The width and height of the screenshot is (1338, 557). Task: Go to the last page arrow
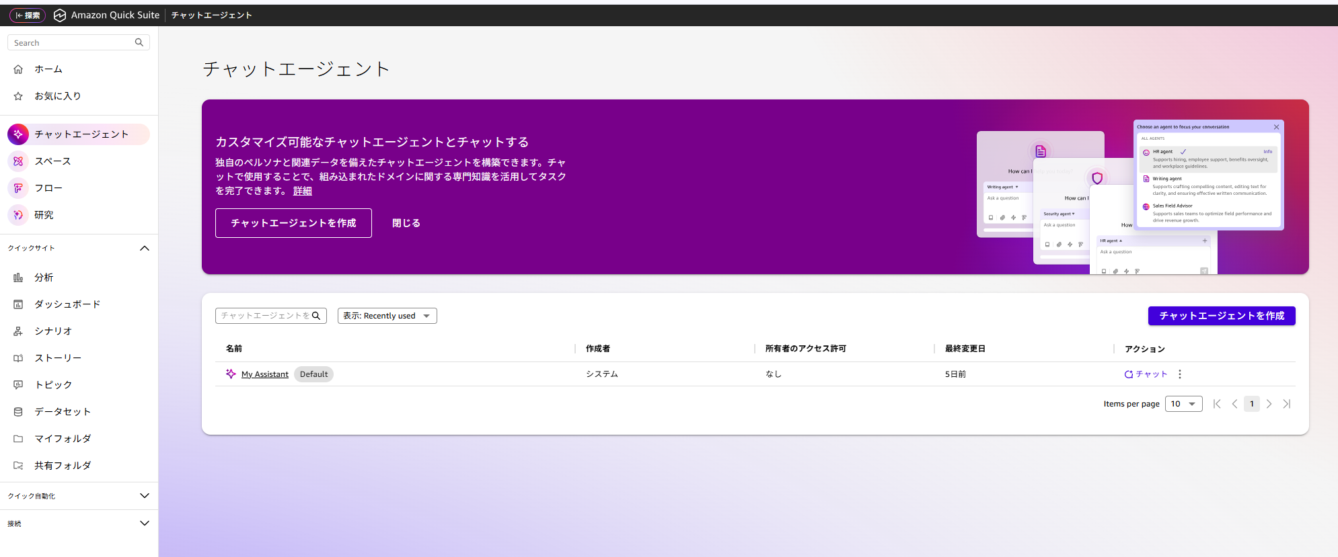pyautogui.click(x=1286, y=404)
